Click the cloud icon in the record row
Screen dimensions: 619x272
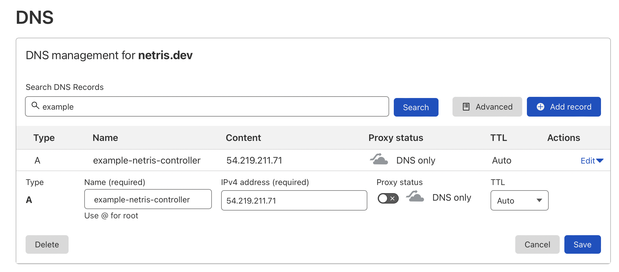point(378,159)
